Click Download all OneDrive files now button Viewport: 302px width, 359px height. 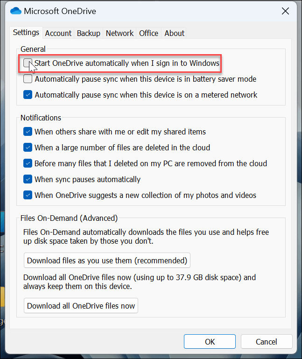click(x=81, y=306)
